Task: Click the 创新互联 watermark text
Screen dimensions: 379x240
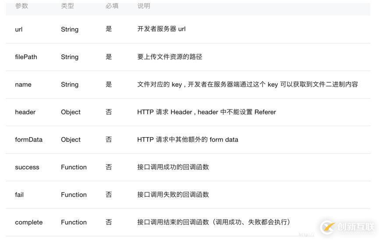Action: coord(356,227)
